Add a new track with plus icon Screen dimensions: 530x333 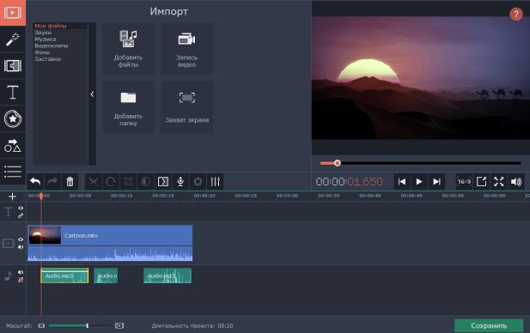pos(13,197)
